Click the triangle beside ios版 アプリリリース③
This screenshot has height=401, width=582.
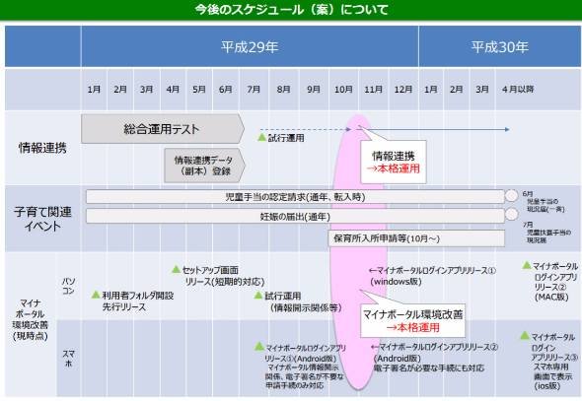tap(525, 335)
